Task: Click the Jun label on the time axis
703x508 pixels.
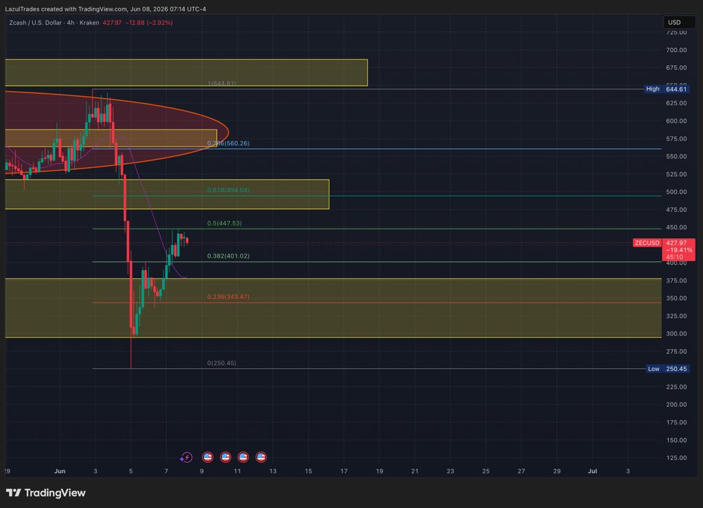Action: coord(60,471)
